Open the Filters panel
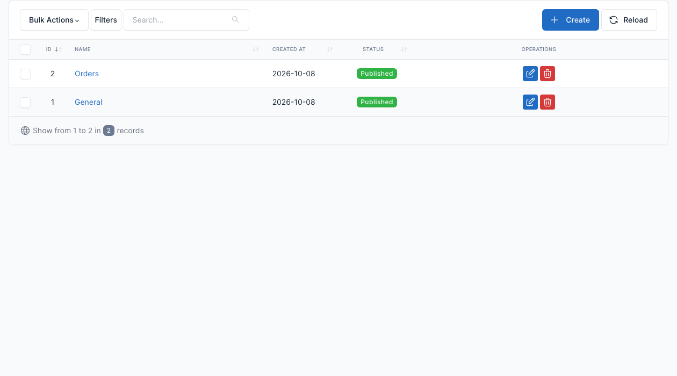 click(x=106, y=20)
